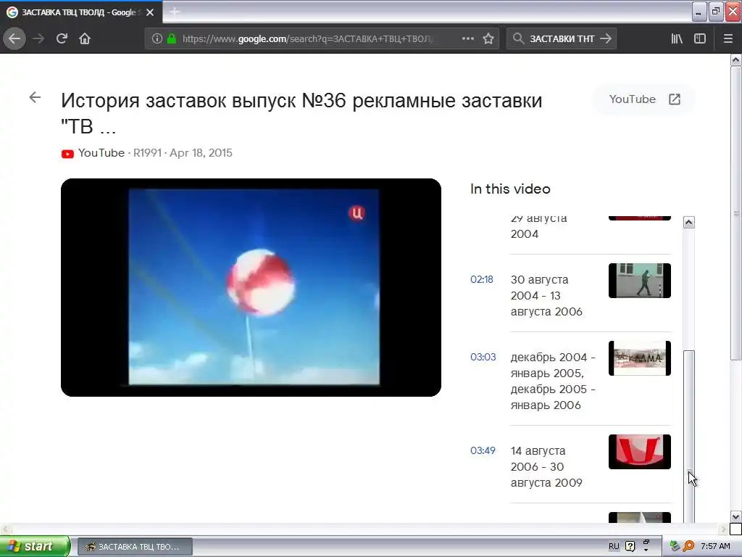Go to the browser Home page

[85, 38]
